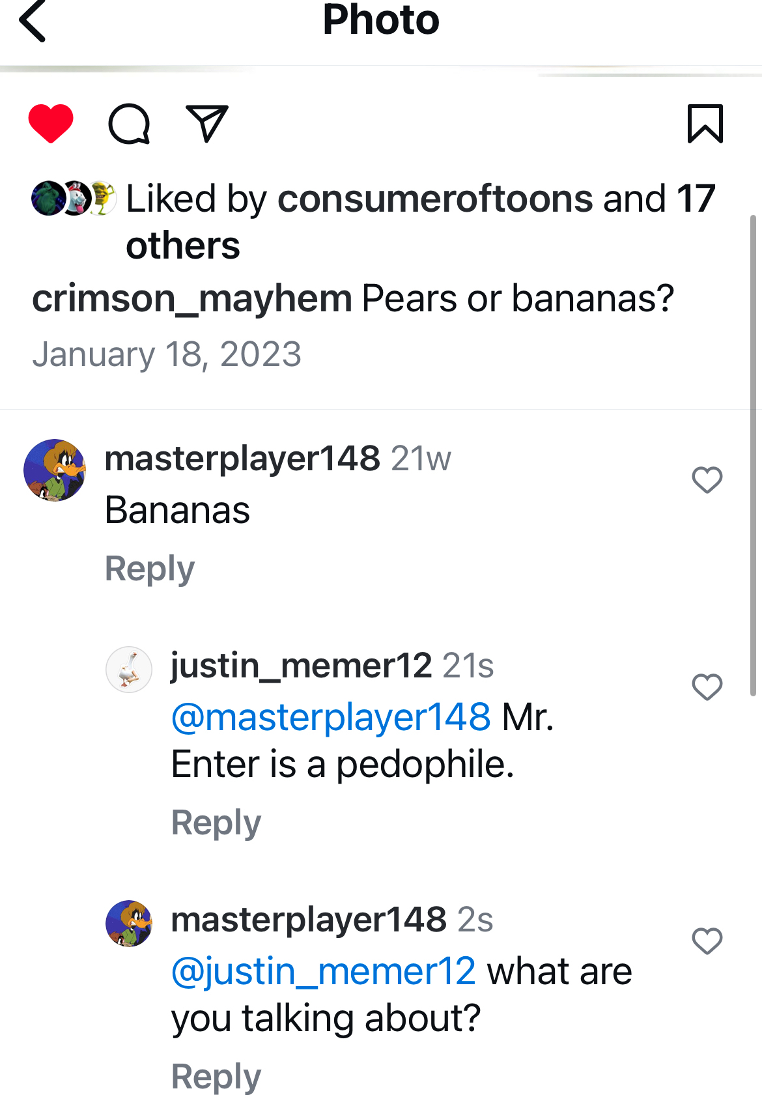Viewport: 762px width, 1106px height.
Task: Open the comment bubble icon
Action: [x=129, y=124]
